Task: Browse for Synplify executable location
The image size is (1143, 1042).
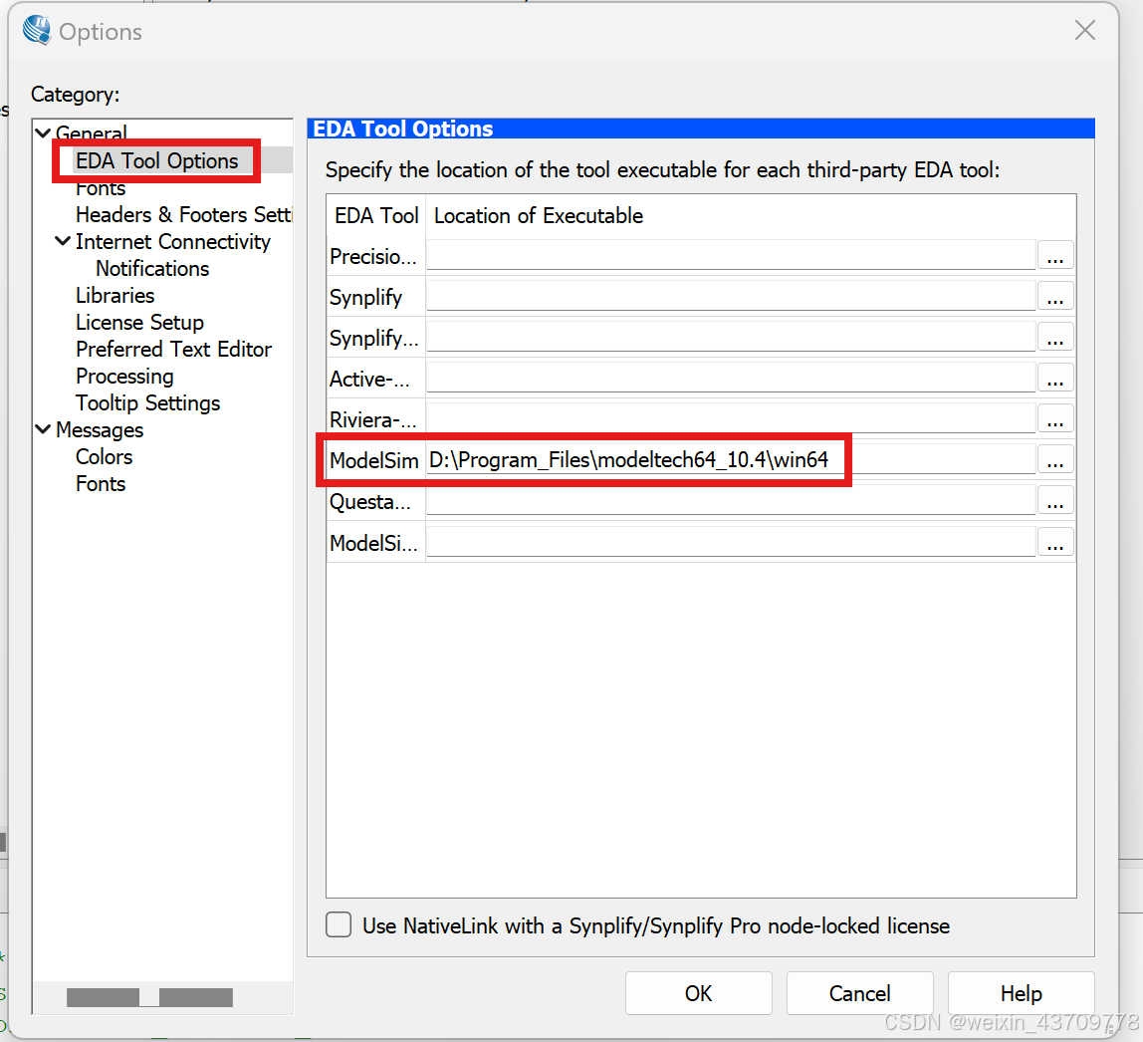Action: click(1054, 296)
